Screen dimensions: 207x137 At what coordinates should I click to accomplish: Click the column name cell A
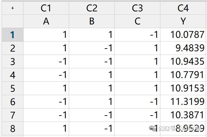coord(46,21)
